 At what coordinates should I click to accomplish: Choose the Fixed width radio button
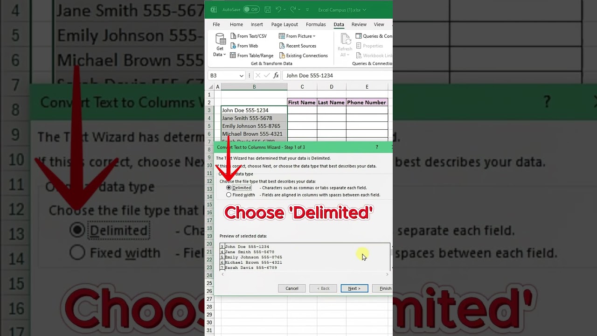pos(229,195)
